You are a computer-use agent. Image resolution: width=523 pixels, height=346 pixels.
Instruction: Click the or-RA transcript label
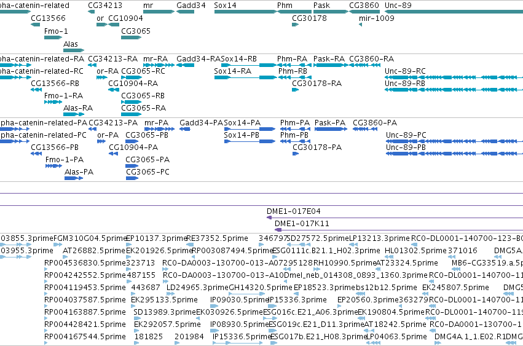tap(108, 71)
